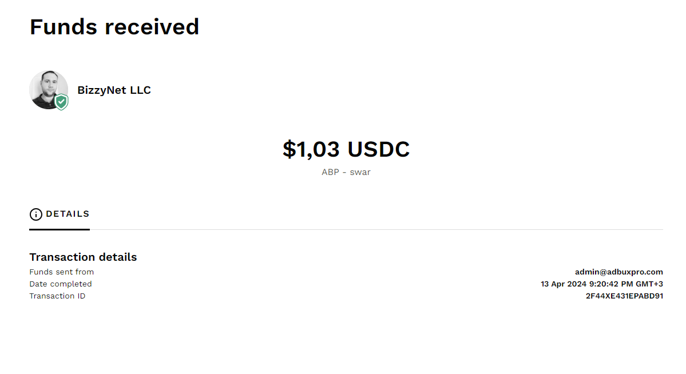Click the word USDC in the amount
Image resolution: width=686 pixels, height=374 pixels.
tap(378, 149)
